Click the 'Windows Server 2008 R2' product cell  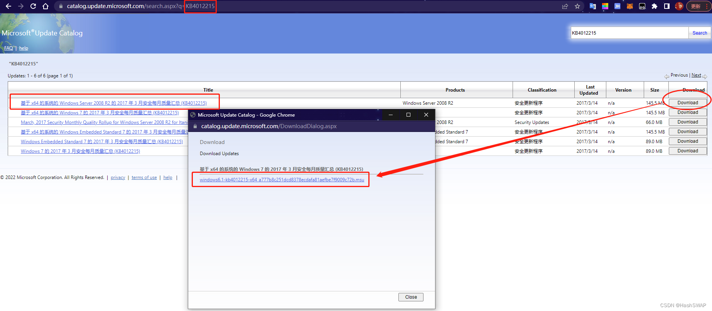point(428,103)
